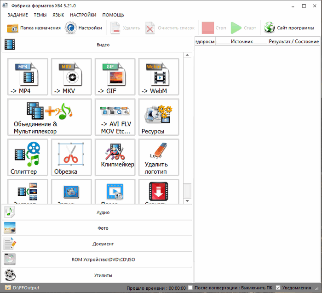This screenshot has height=293, width=322.
Task: Expand the Документ section
Action: 97,243
